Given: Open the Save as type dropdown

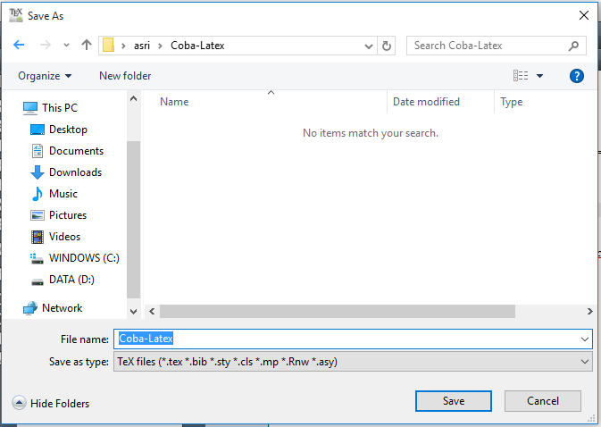Looking at the screenshot, I should coord(353,362).
